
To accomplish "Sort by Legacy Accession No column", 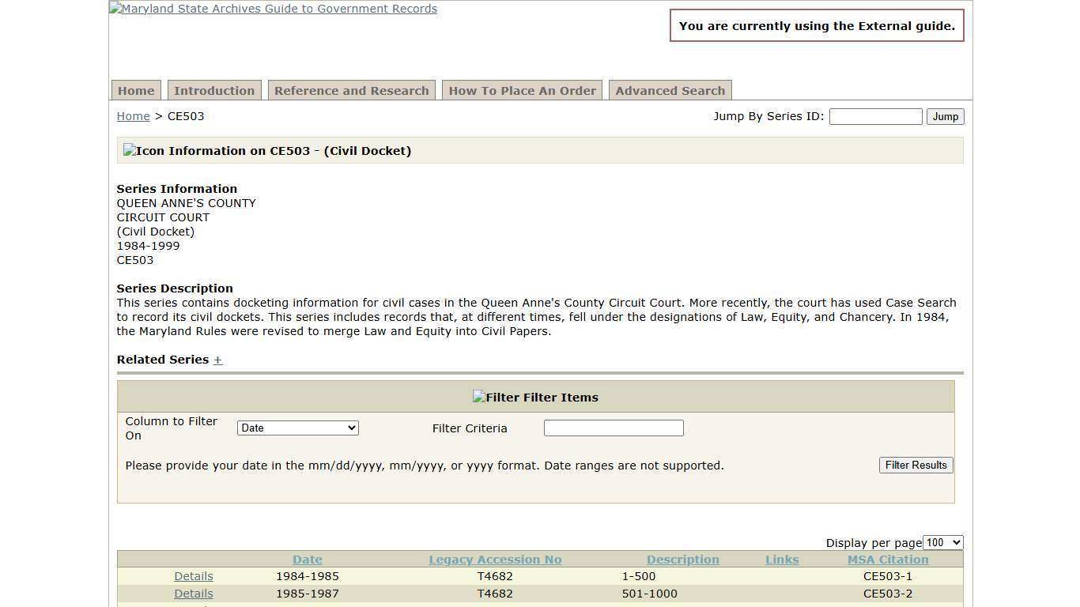I will click(x=495, y=560).
